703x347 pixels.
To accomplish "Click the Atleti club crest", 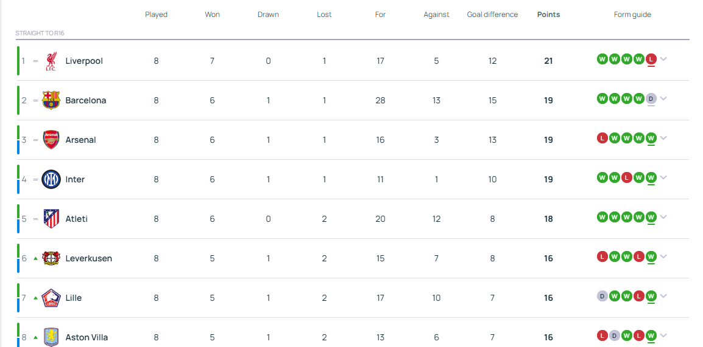I will pyautogui.click(x=51, y=219).
